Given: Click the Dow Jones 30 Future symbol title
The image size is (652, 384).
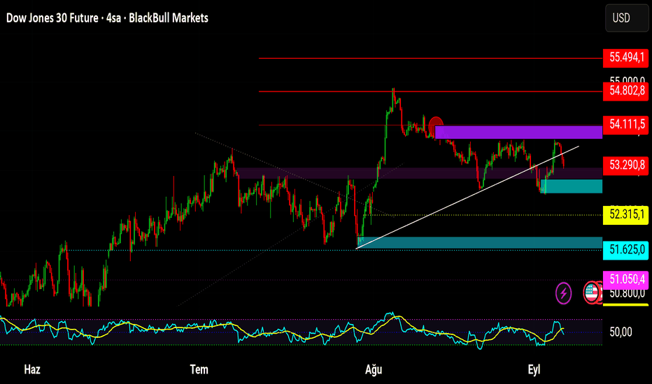Looking at the screenshot, I should click(x=52, y=18).
